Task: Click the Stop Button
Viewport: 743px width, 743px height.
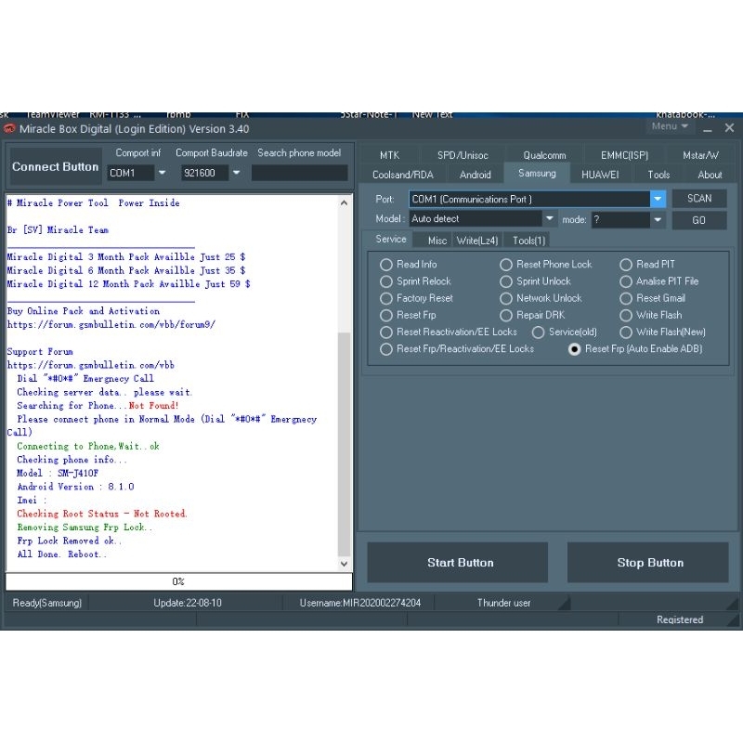Action: 648,563
